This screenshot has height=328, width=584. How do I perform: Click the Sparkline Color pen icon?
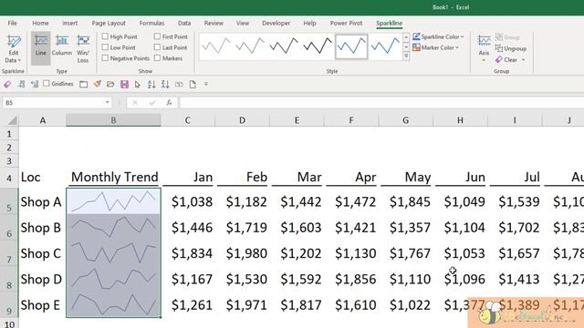[x=416, y=36]
